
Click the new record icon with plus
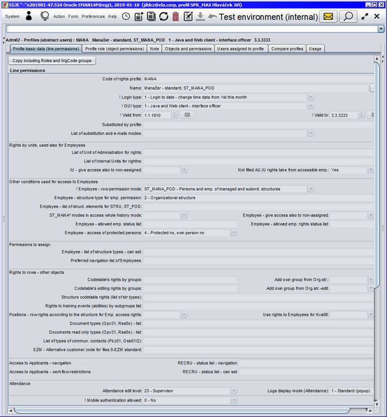tap(139, 16)
